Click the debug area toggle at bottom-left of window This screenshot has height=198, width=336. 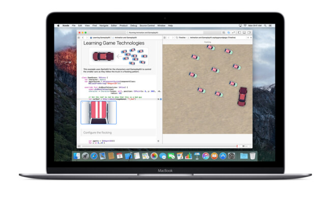click(x=79, y=146)
